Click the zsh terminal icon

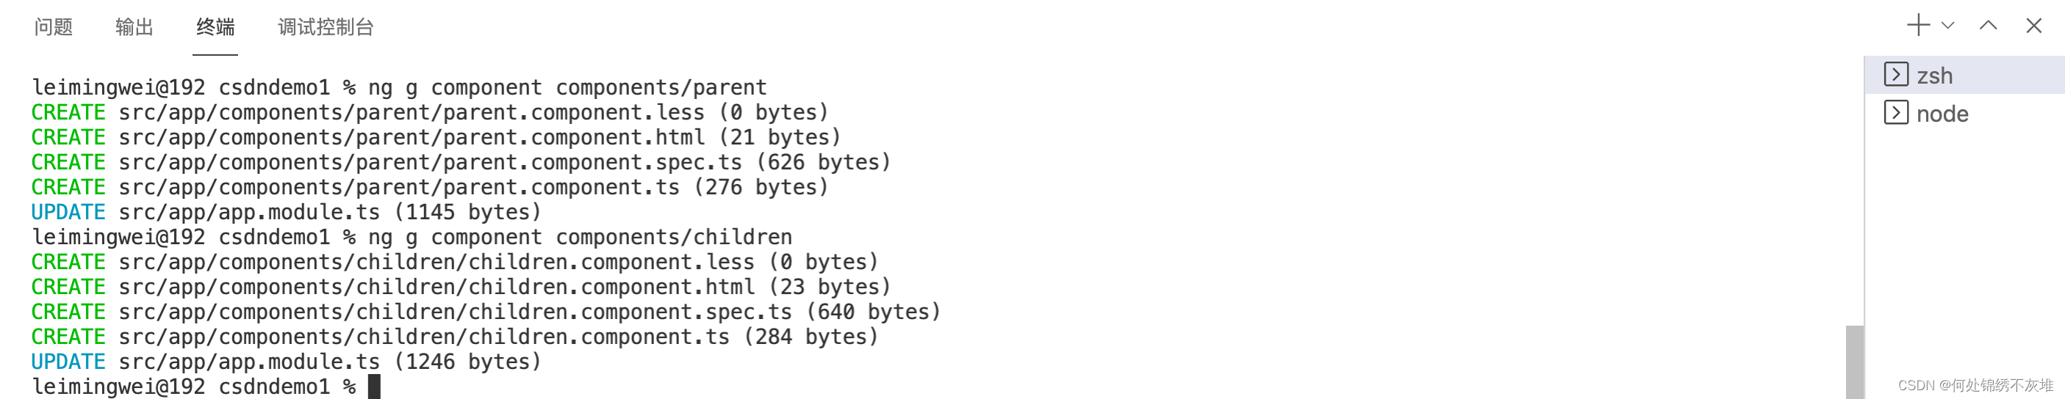[x=1896, y=74]
